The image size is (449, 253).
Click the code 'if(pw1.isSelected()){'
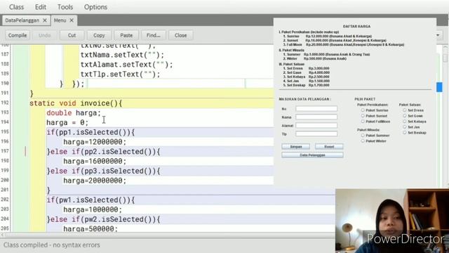coord(91,200)
